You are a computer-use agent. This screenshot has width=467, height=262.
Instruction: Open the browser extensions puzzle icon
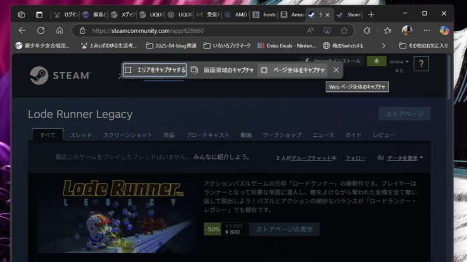pos(367,30)
